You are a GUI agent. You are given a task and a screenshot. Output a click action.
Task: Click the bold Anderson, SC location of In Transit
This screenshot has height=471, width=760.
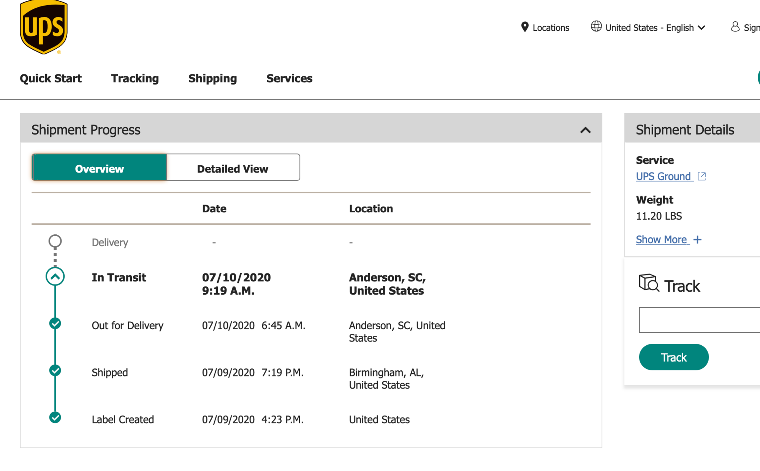[x=387, y=284]
